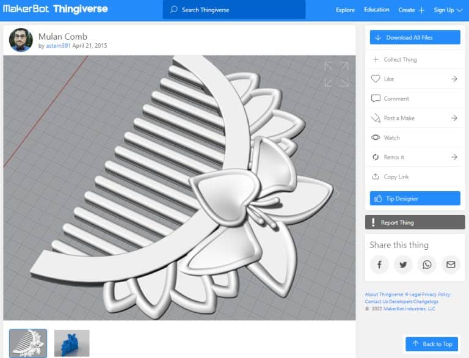
Task: Click the Comment label
Action: [x=396, y=98]
